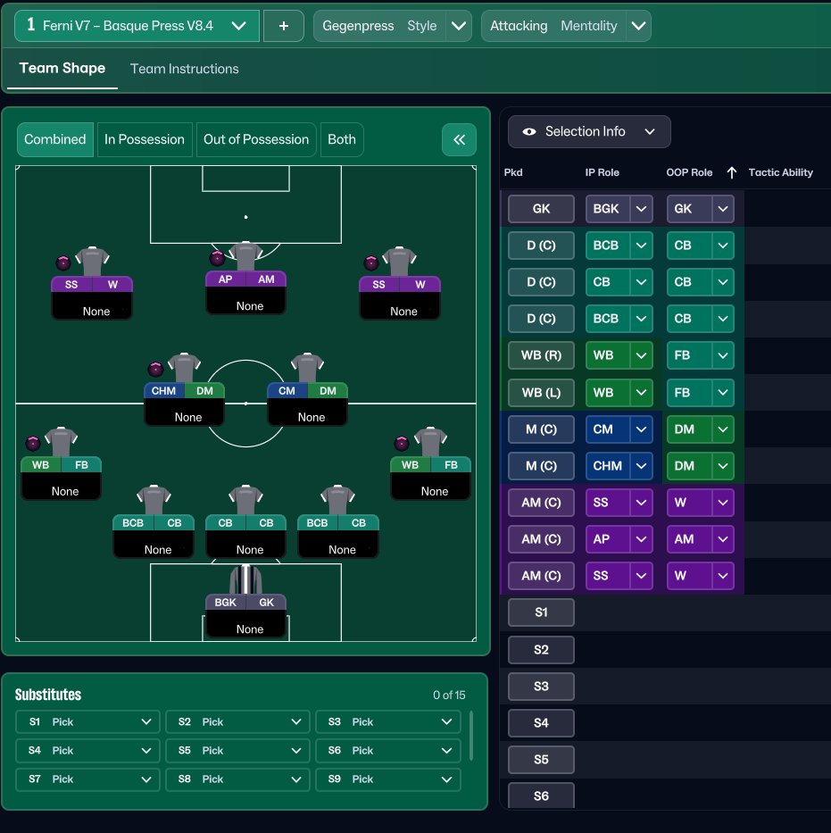Screen dimensions: 831x833
Task: Select the AP/AM player shirt on the pitch
Action: (x=245, y=256)
